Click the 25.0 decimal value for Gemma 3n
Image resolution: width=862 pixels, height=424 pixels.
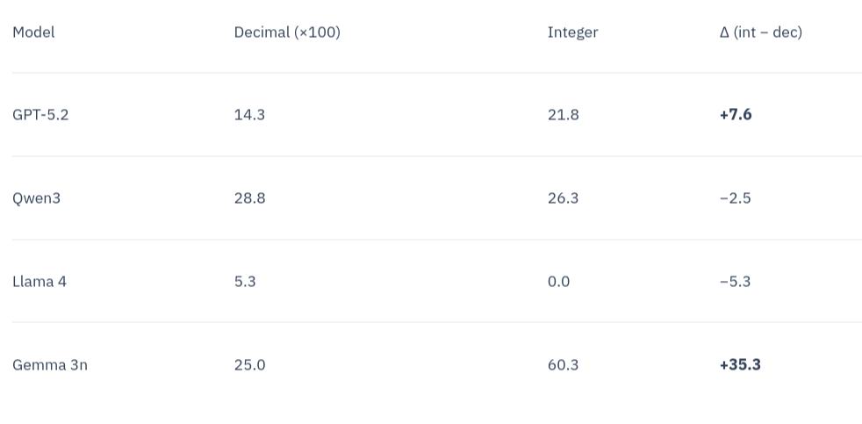(x=249, y=365)
